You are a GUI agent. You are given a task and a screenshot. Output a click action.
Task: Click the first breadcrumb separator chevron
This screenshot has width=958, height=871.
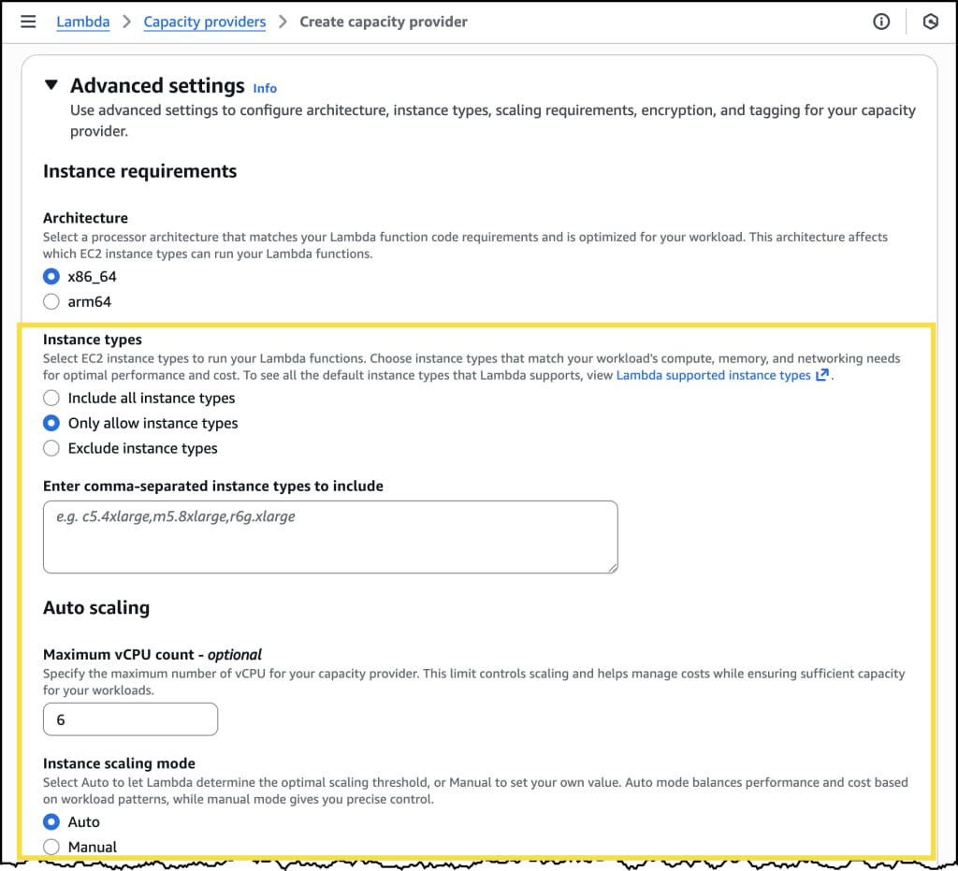point(126,22)
